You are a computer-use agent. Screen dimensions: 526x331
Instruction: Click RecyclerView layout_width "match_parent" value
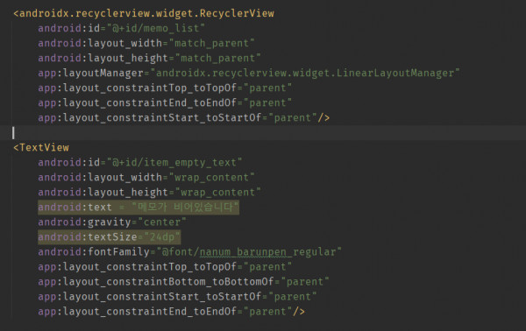[211, 43]
